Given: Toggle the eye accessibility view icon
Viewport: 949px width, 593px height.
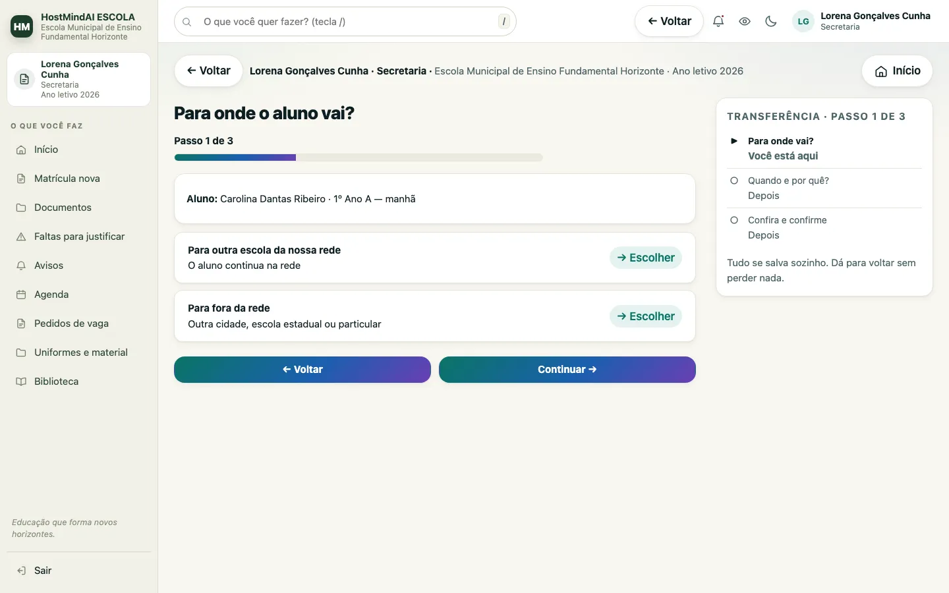Looking at the screenshot, I should (745, 21).
